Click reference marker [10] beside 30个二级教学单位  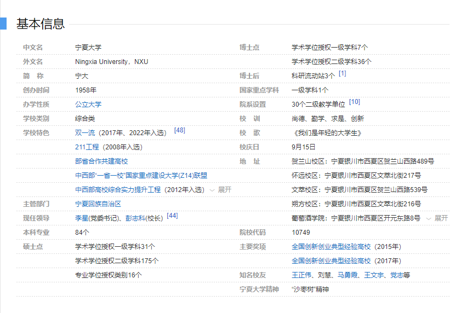(354, 102)
